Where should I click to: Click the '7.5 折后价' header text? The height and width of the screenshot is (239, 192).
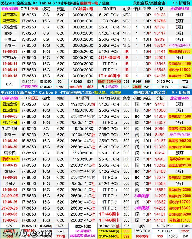point(181,3)
